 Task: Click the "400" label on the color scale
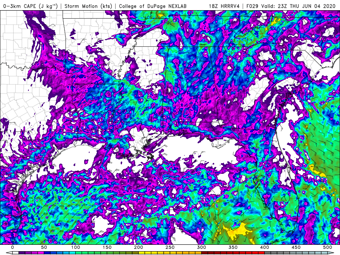(x=264, y=247)
